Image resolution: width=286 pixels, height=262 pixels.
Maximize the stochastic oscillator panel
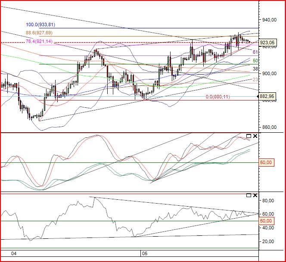[248, 136]
